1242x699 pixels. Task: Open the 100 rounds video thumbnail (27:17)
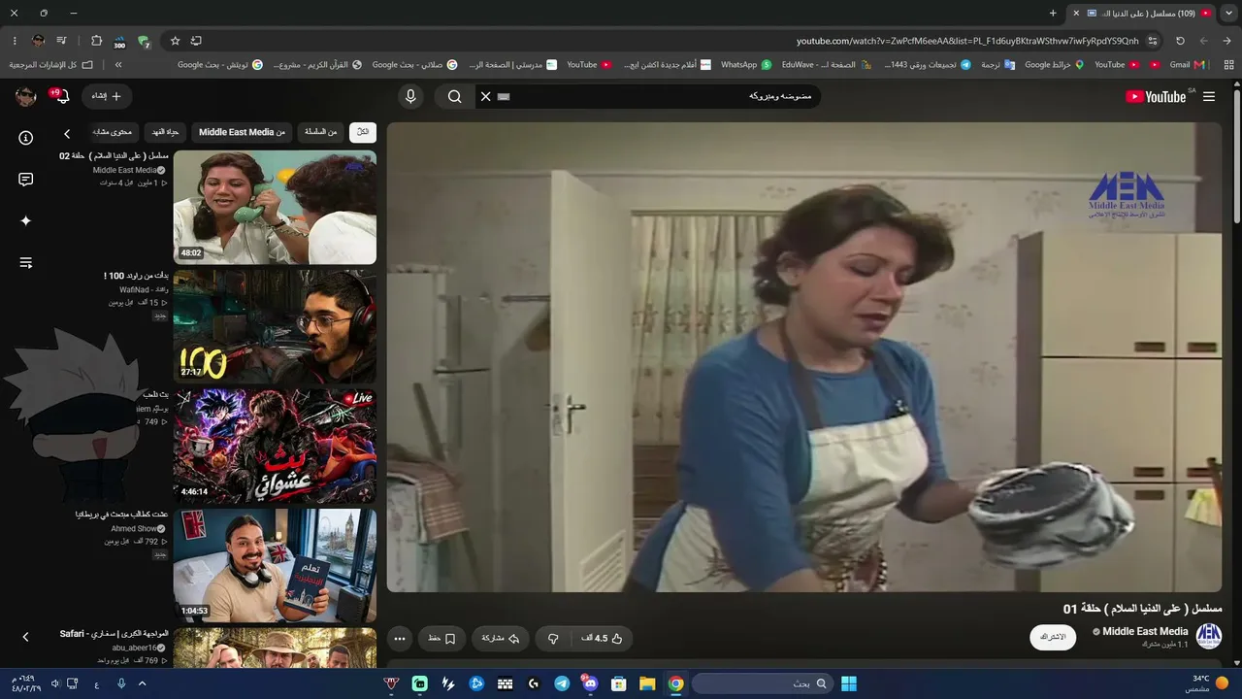click(x=275, y=326)
